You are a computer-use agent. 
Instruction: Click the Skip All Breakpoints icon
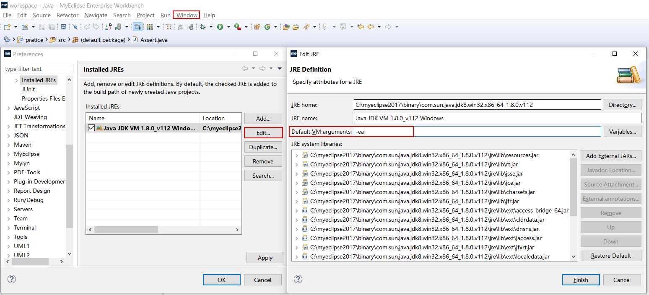[75, 27]
